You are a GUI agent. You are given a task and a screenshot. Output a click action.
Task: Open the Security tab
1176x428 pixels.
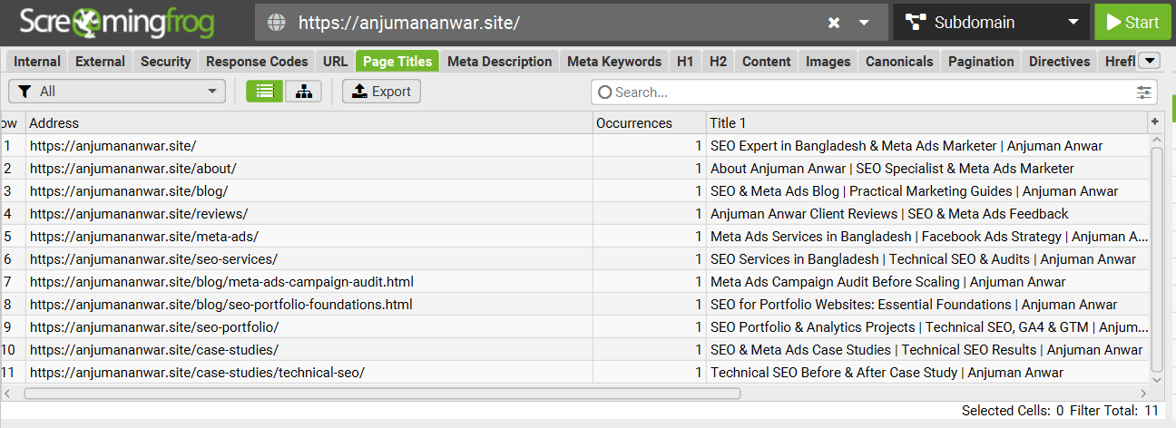[x=165, y=62]
